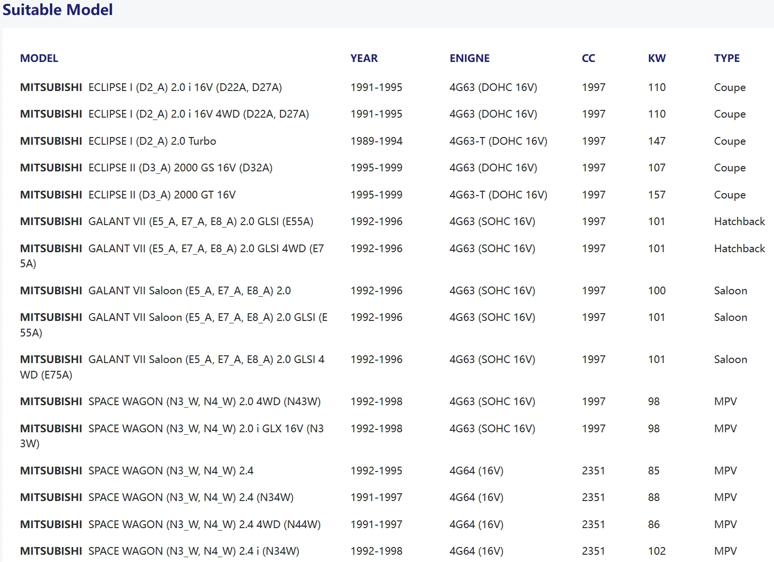Select 'GALANT VII 2.0 GLSI (E55A)' hatchback model
Screen dimensions: 774x562
(x=167, y=221)
